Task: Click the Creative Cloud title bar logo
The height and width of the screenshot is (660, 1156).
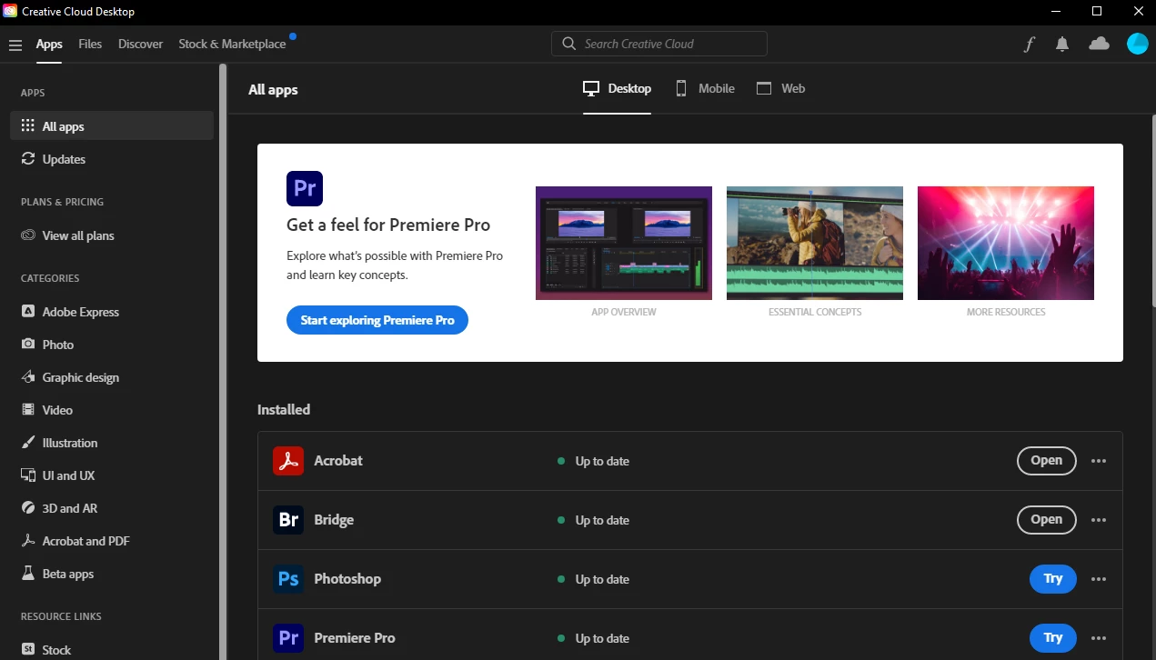Action: 11,11
